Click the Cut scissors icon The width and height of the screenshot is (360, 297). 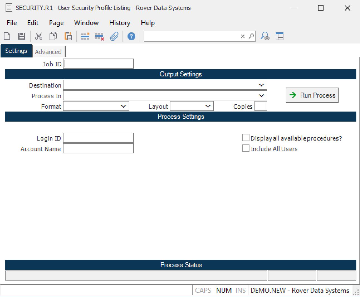point(39,36)
